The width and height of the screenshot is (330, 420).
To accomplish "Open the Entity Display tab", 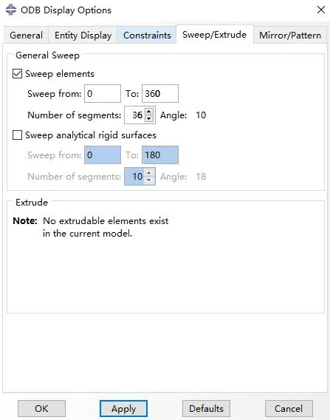I will (83, 35).
